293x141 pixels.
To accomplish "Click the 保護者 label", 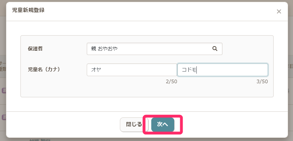I will click(35, 49).
